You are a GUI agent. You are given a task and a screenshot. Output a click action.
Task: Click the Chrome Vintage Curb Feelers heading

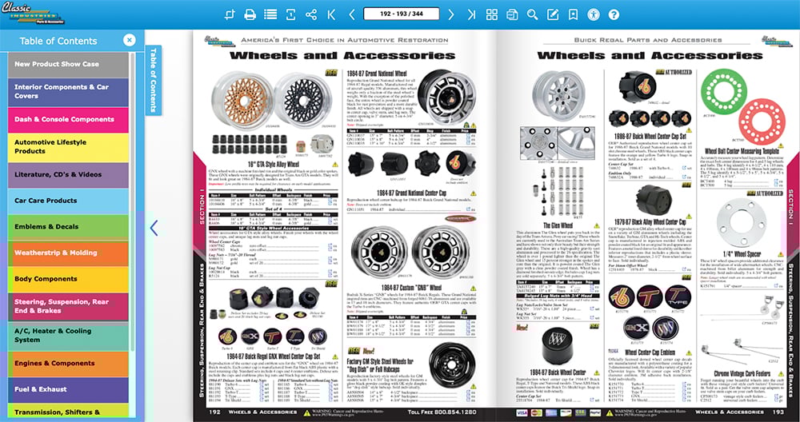point(742,373)
